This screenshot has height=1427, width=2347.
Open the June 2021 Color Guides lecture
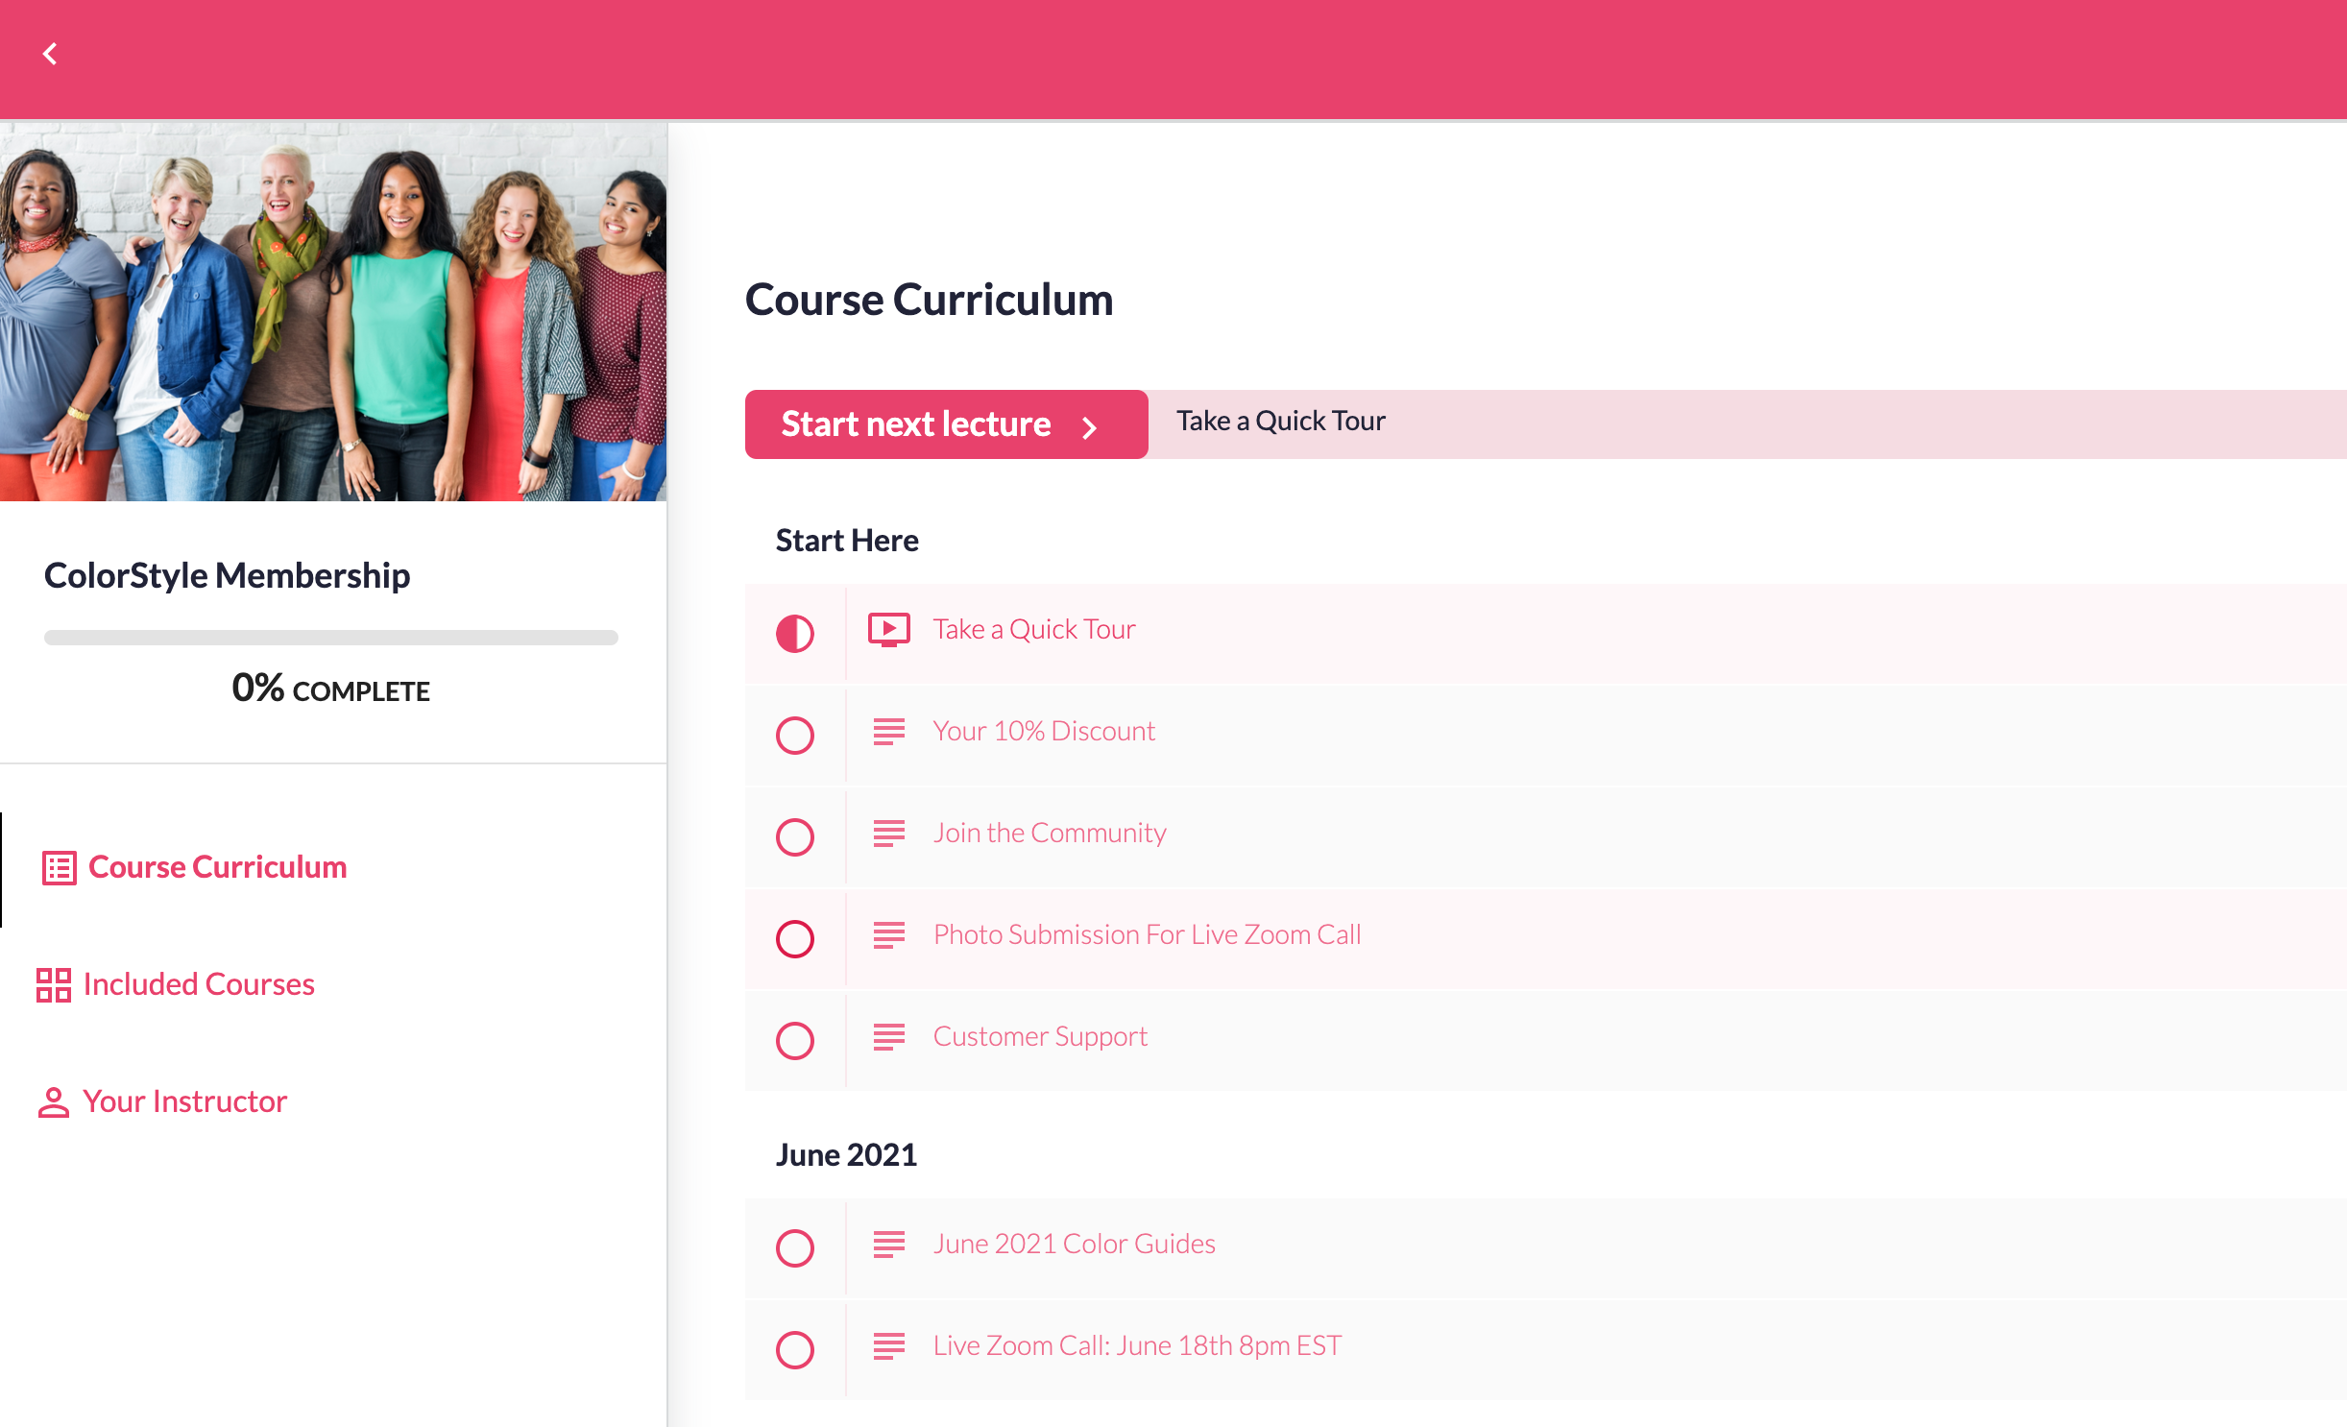[x=1074, y=1244]
